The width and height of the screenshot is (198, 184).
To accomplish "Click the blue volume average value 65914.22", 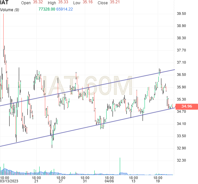I will tap(65, 9).
